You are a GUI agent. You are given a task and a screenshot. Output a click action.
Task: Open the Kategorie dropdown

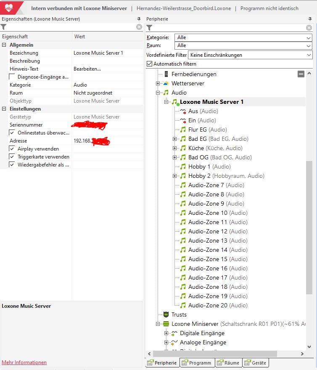[x=243, y=37]
